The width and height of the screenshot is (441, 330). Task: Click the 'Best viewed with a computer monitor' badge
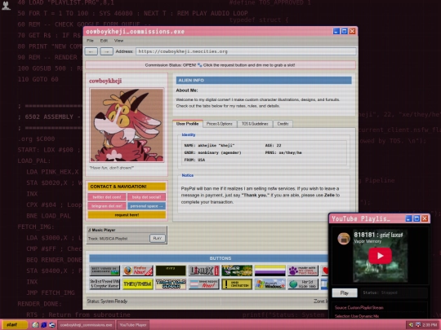click(105, 284)
